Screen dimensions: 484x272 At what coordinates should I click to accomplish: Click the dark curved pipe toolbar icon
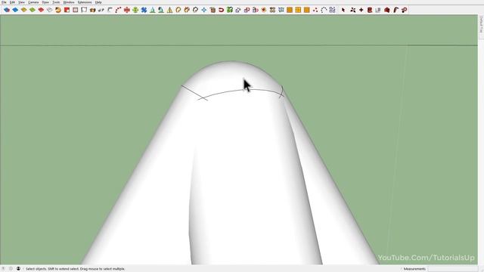(x=396, y=10)
